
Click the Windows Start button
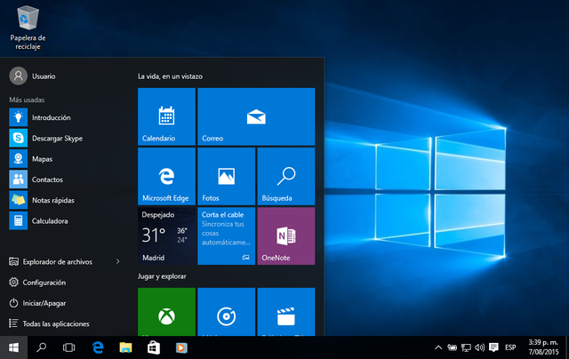pos(13,347)
